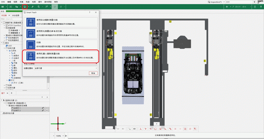This screenshot has height=139, width=264.
Task: Click the pencil edit icon on 比例尺 1 row
Action: click(x=43, y=108)
